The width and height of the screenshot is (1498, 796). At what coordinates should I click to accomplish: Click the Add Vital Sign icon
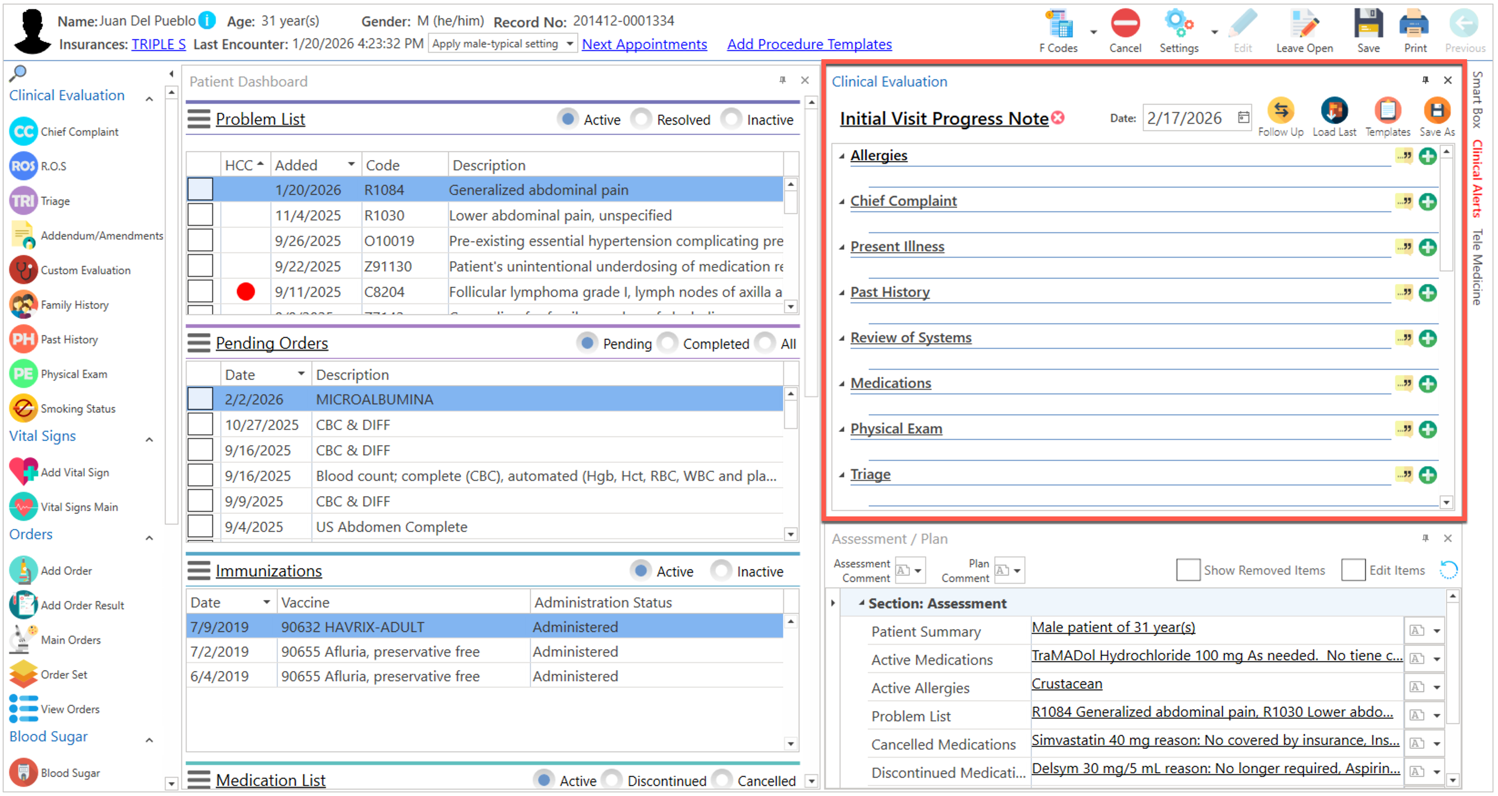click(x=24, y=472)
